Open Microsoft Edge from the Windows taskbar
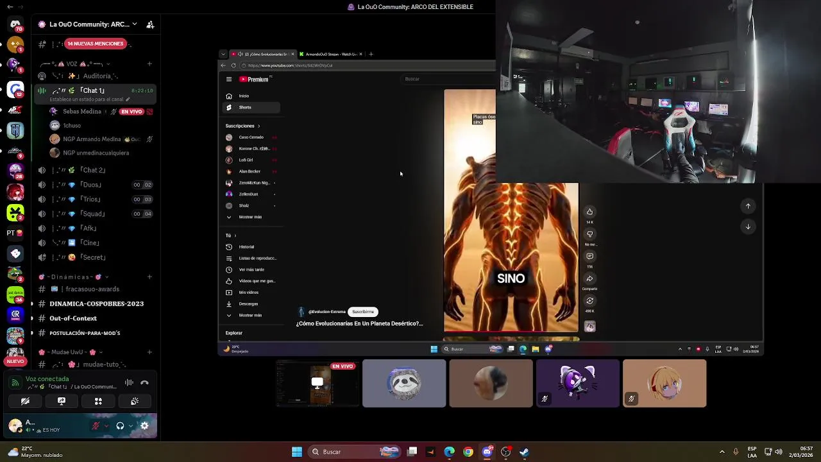 [450, 452]
